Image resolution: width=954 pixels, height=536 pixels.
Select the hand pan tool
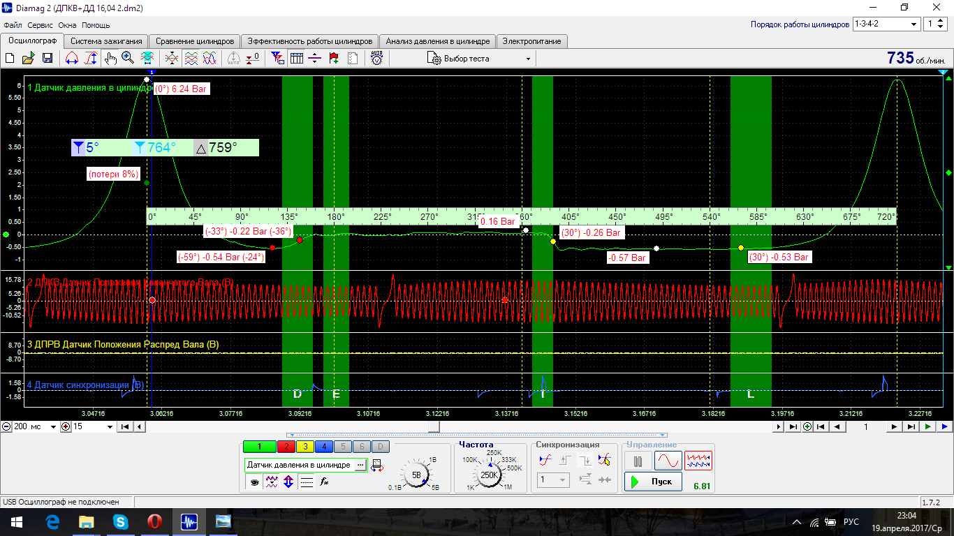110,59
